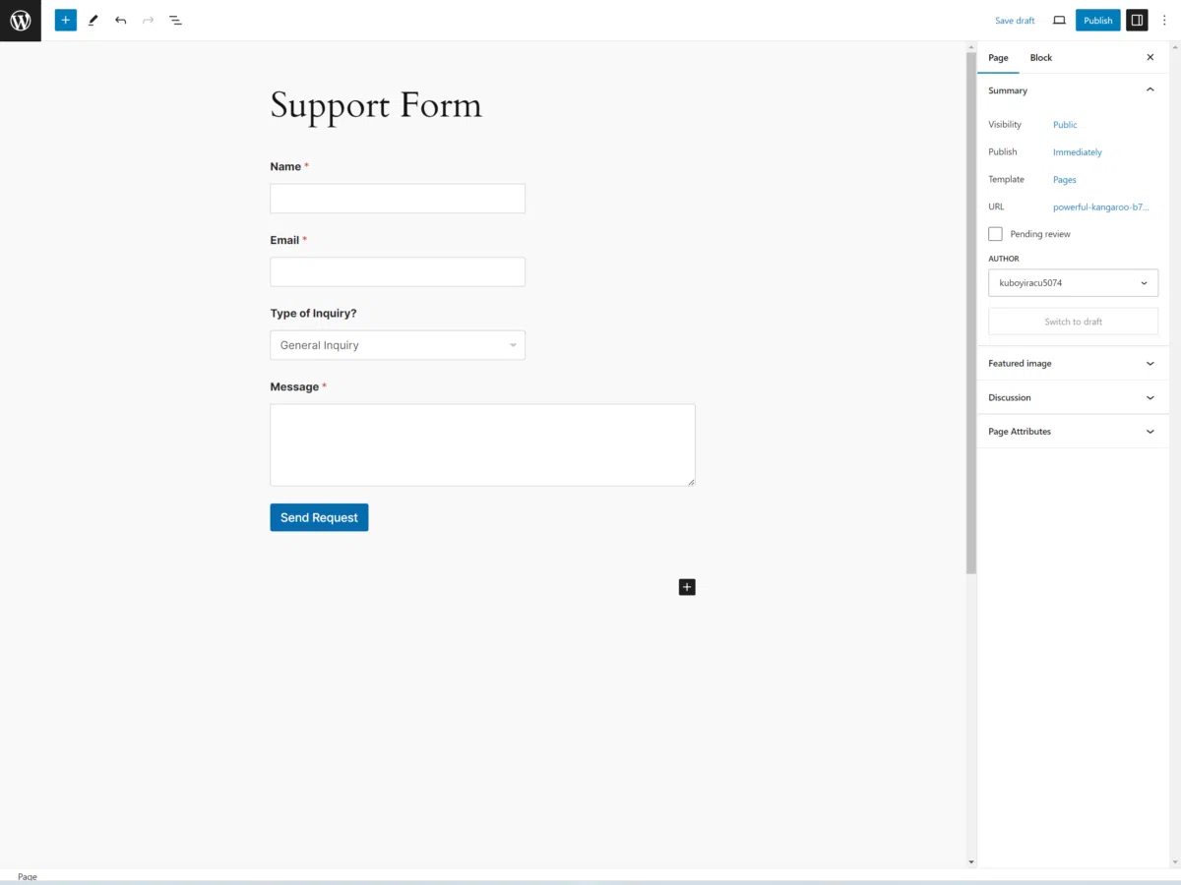Open the Author dropdown
1181x885 pixels.
pyautogui.click(x=1073, y=282)
